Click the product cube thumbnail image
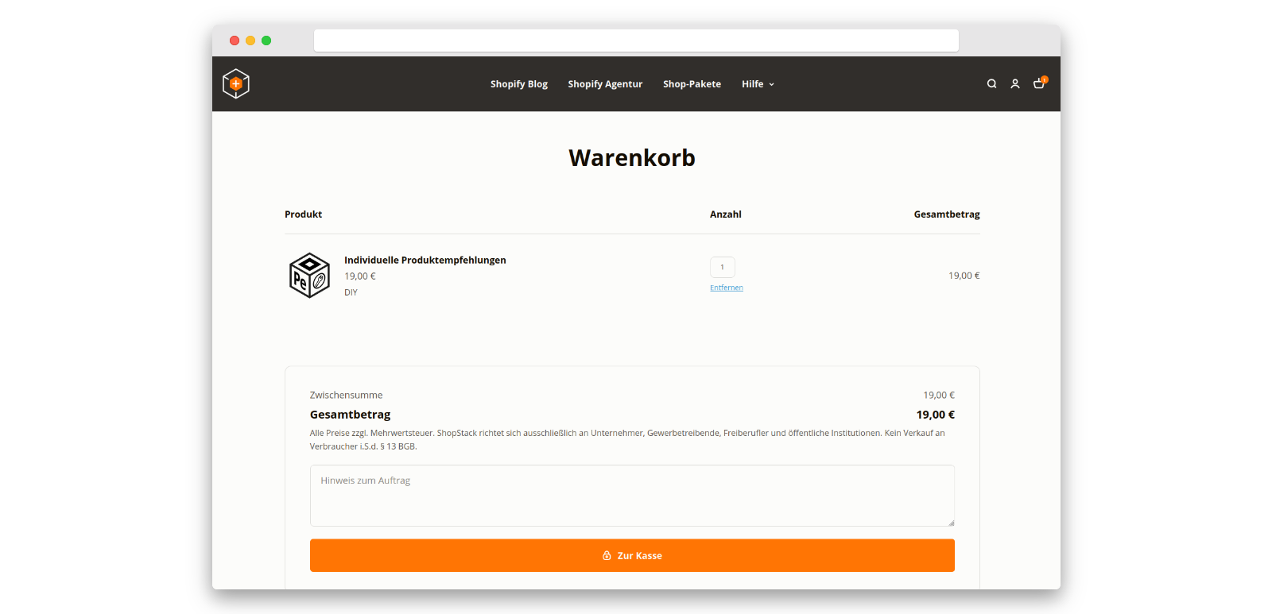 [x=309, y=276]
